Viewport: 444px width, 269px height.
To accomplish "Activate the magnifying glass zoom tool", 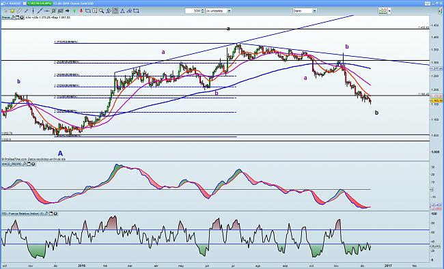I will pyautogui.click(x=101, y=11).
